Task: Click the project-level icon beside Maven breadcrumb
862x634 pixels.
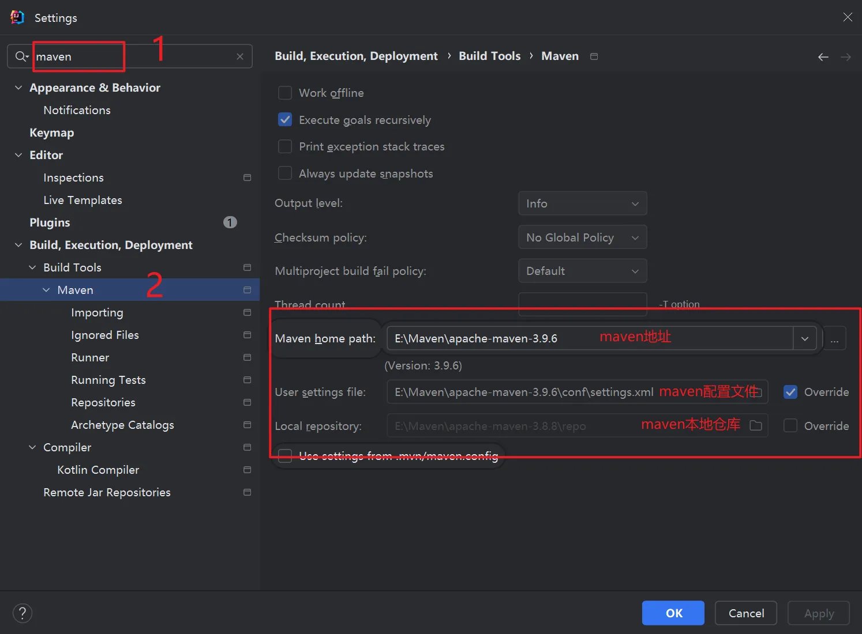Action: (x=594, y=56)
